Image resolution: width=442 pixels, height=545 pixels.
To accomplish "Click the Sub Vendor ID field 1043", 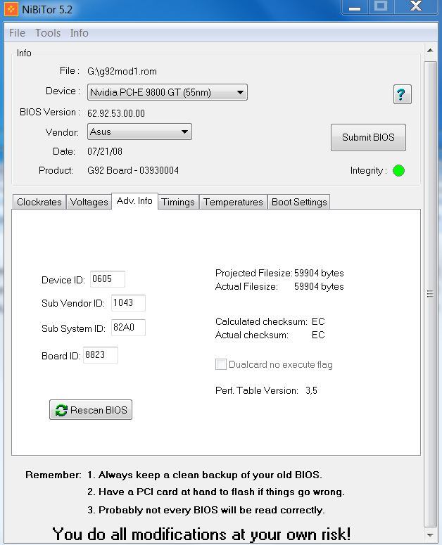I will pyautogui.click(x=128, y=303).
